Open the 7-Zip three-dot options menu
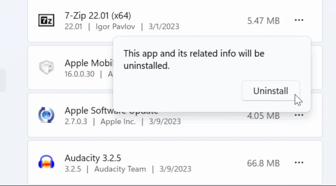Image resolution: width=336 pixels, height=186 pixels. click(299, 20)
